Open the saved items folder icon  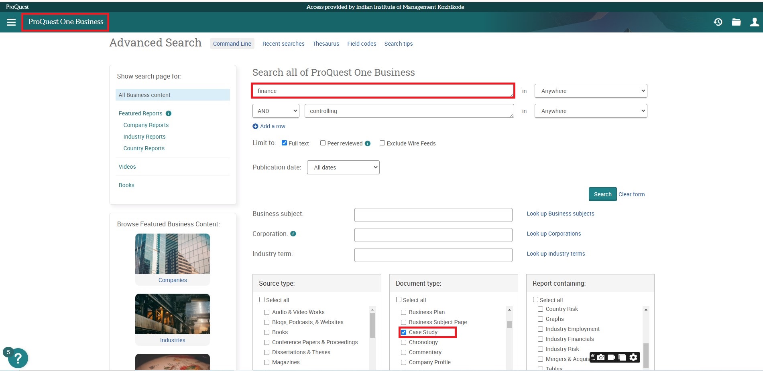coord(736,22)
